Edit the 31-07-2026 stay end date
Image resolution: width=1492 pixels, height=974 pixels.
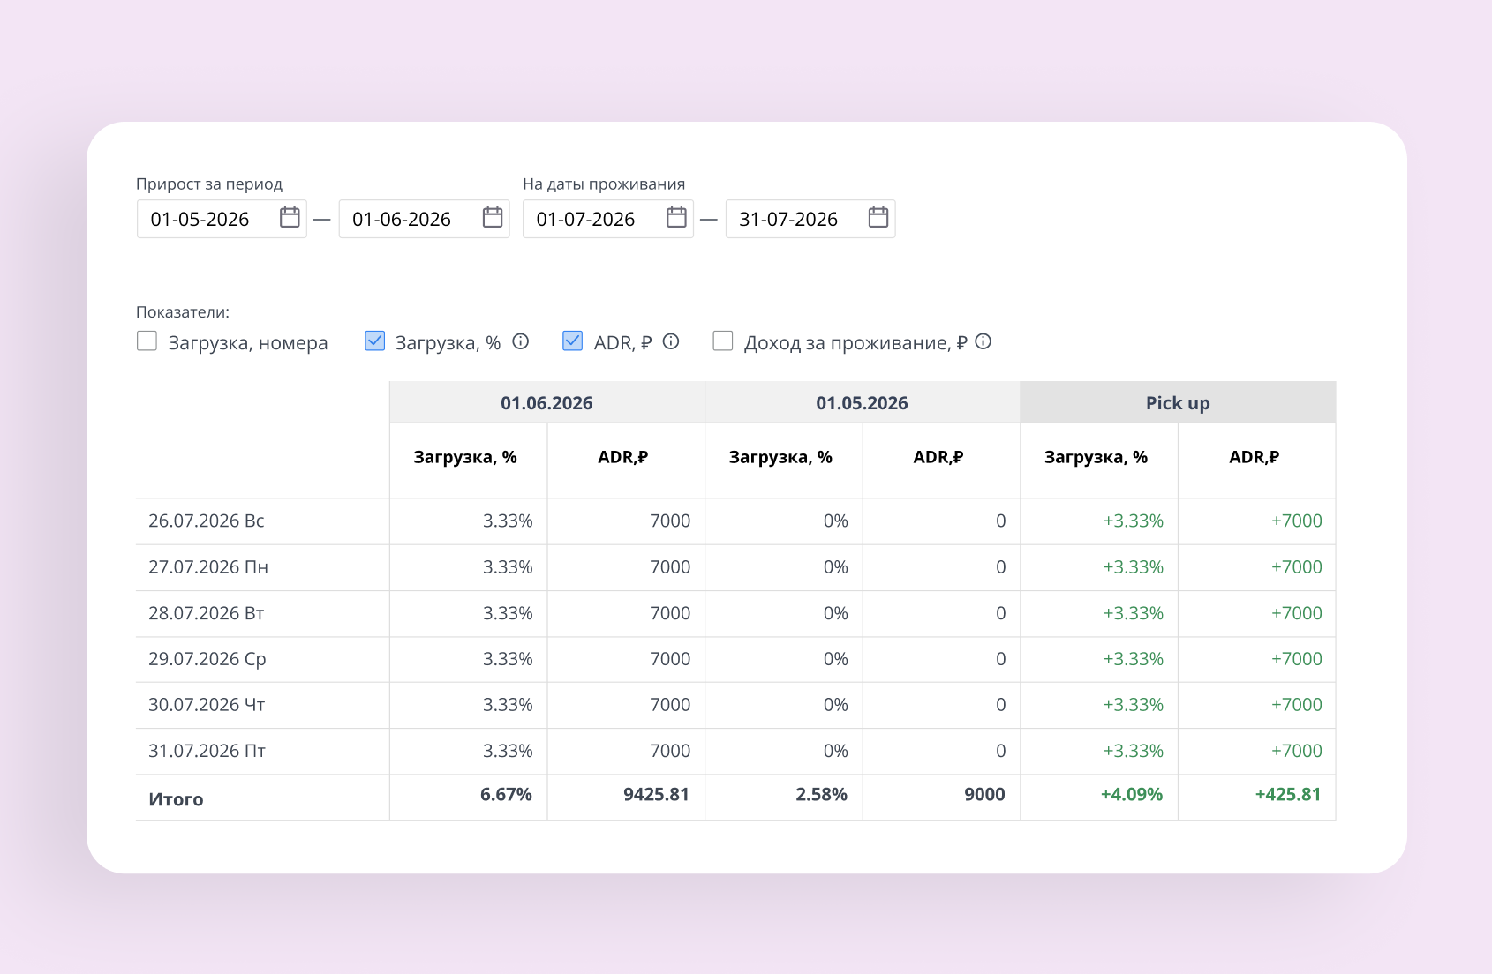click(x=810, y=219)
